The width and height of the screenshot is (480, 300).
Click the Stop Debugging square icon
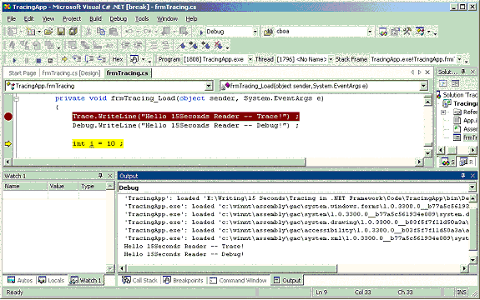[38, 60]
